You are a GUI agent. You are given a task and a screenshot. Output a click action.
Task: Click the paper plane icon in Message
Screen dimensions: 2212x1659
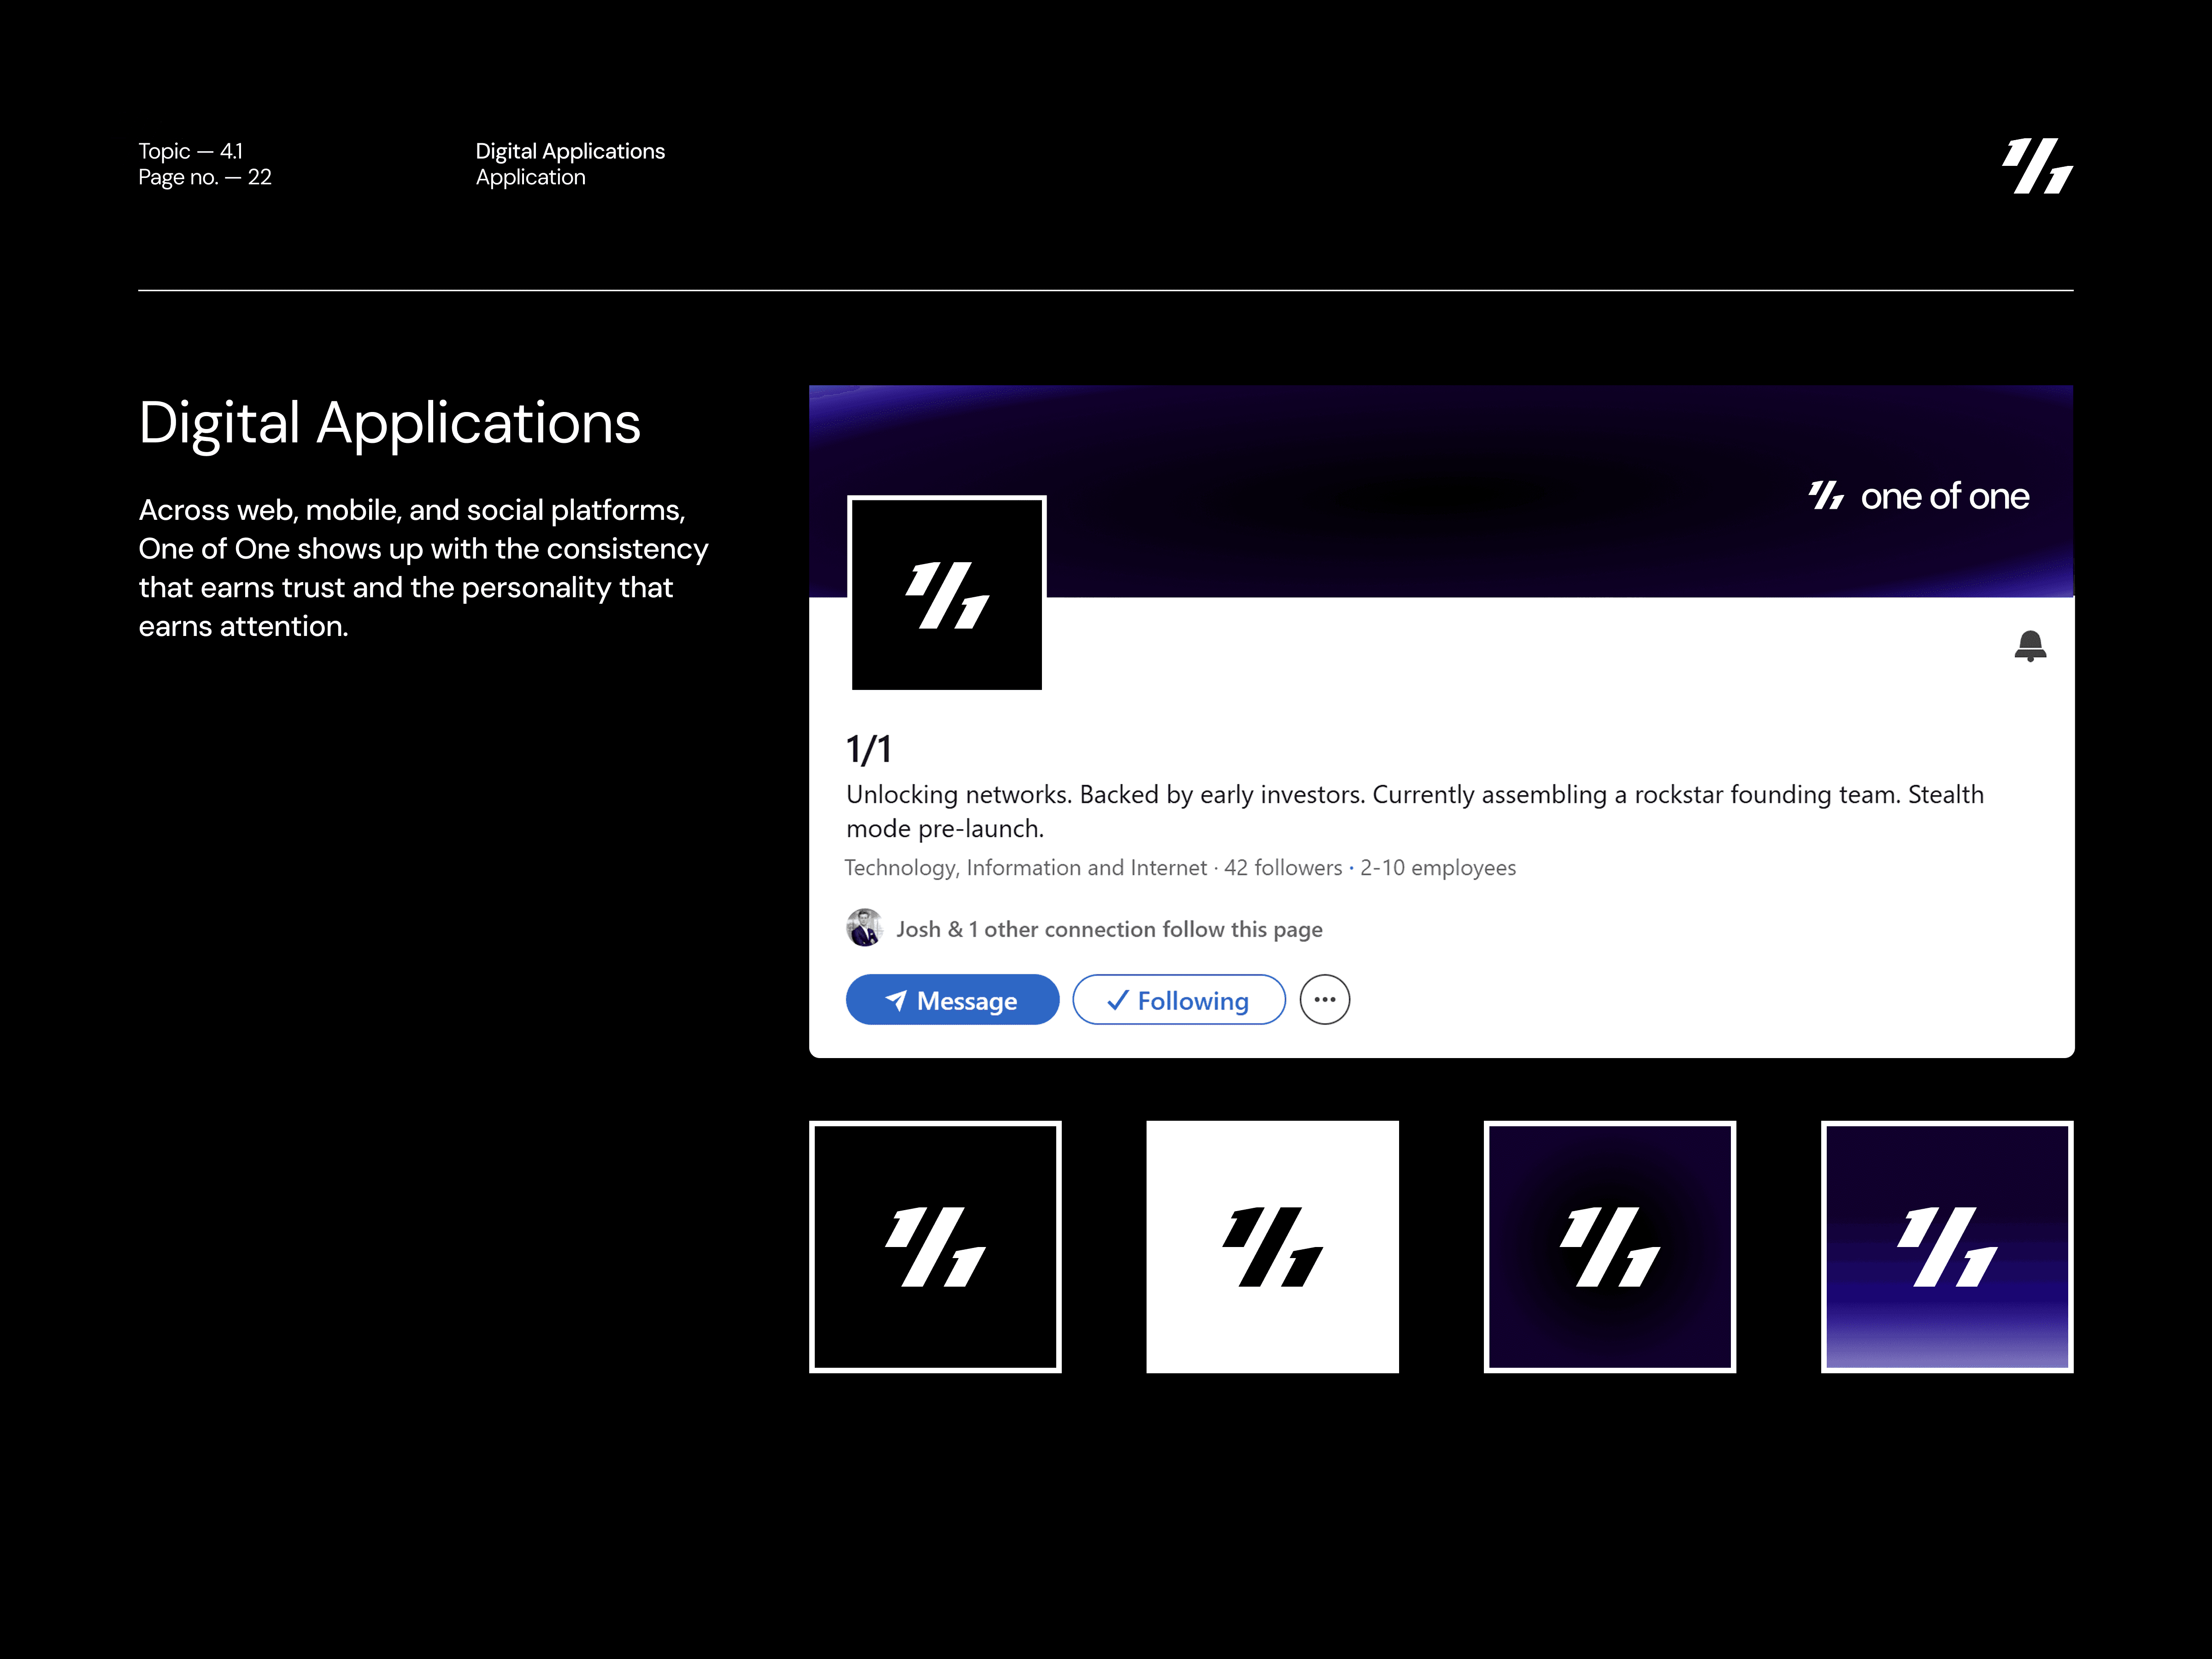(896, 1000)
